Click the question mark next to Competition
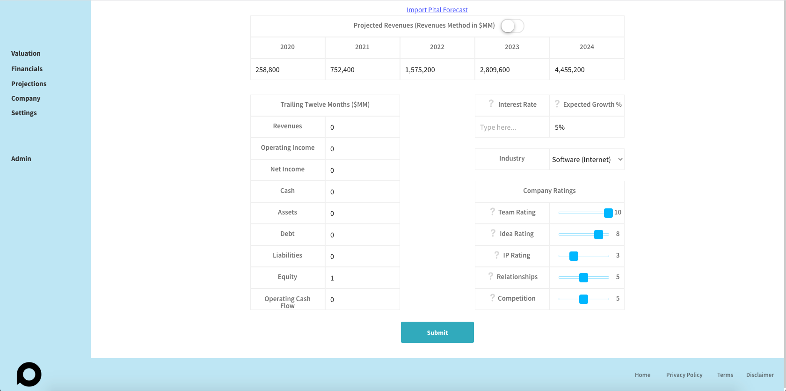The width and height of the screenshot is (786, 391). [492, 298]
